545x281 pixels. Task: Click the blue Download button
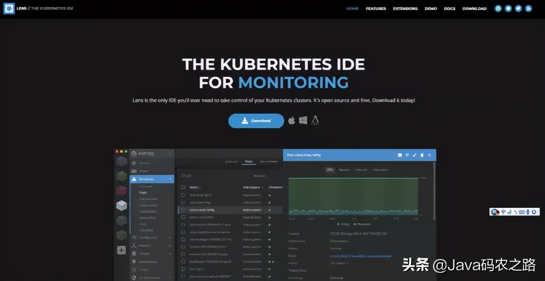[256, 121]
